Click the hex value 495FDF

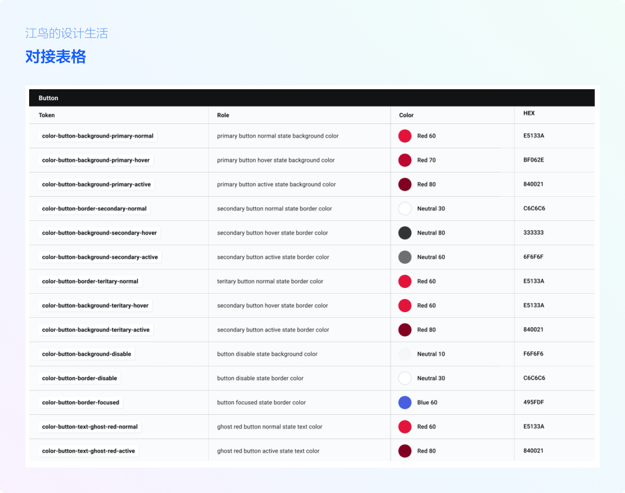533,402
